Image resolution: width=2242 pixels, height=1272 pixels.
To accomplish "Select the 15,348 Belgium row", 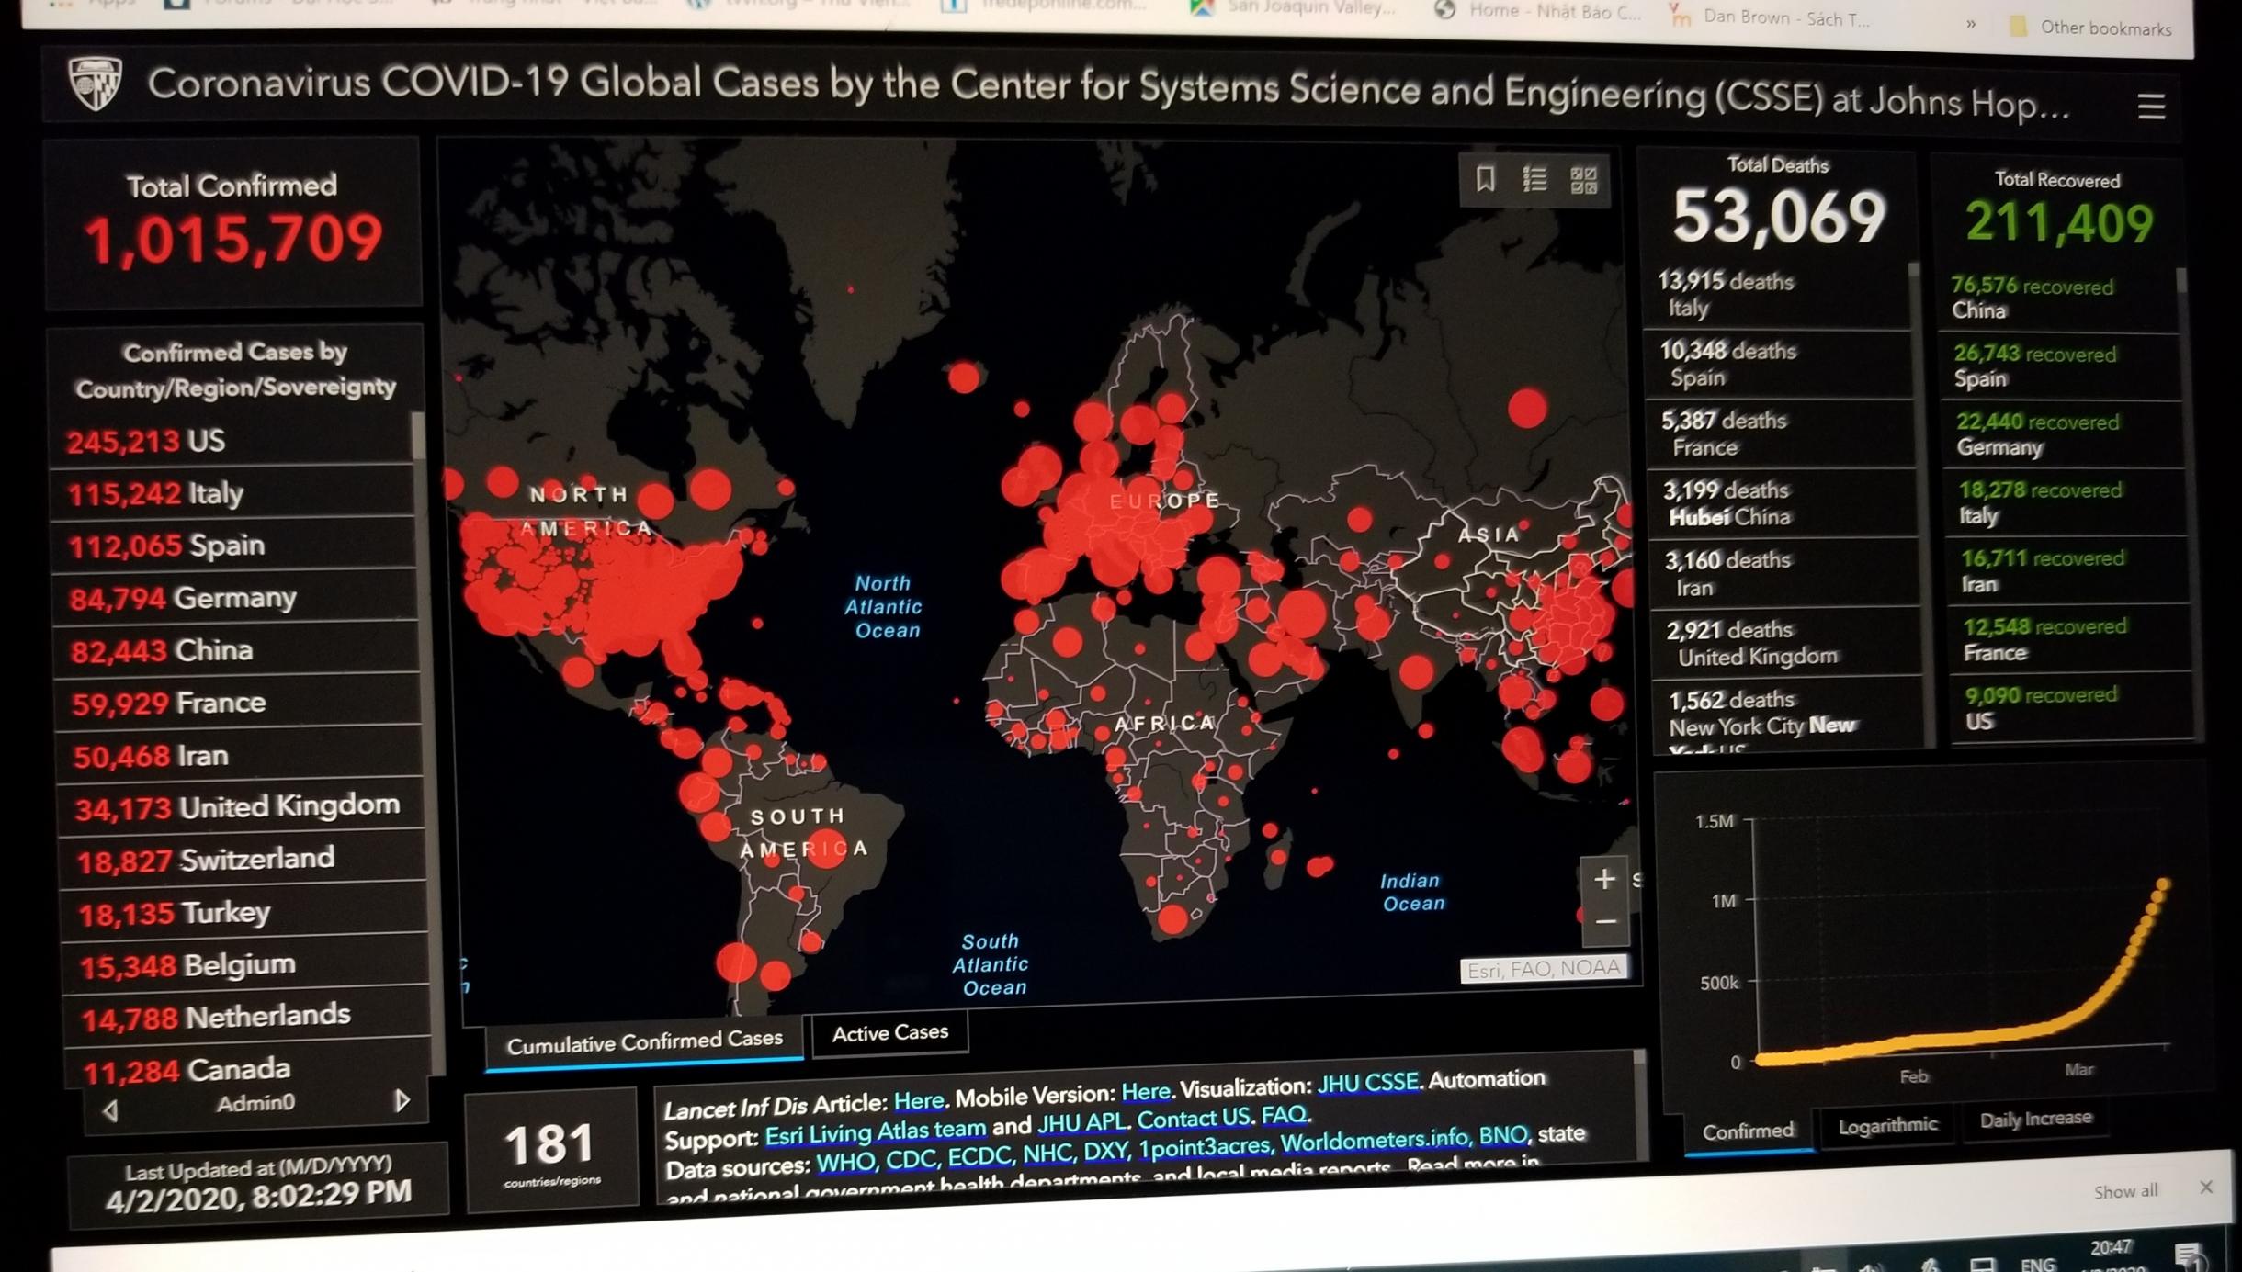I will click(x=246, y=965).
